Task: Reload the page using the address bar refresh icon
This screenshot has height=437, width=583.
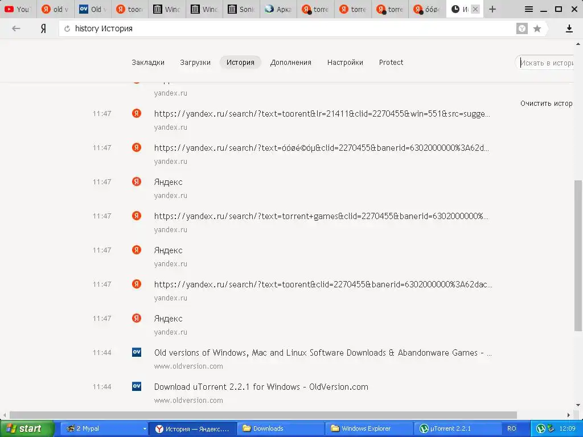Action: (67, 28)
